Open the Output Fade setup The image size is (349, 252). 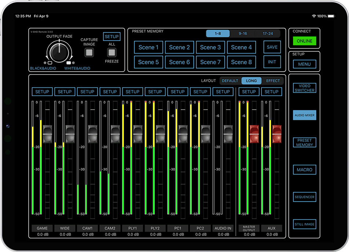(x=111, y=36)
